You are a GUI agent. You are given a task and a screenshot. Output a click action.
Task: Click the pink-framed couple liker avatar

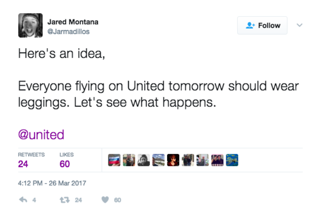click(x=218, y=160)
